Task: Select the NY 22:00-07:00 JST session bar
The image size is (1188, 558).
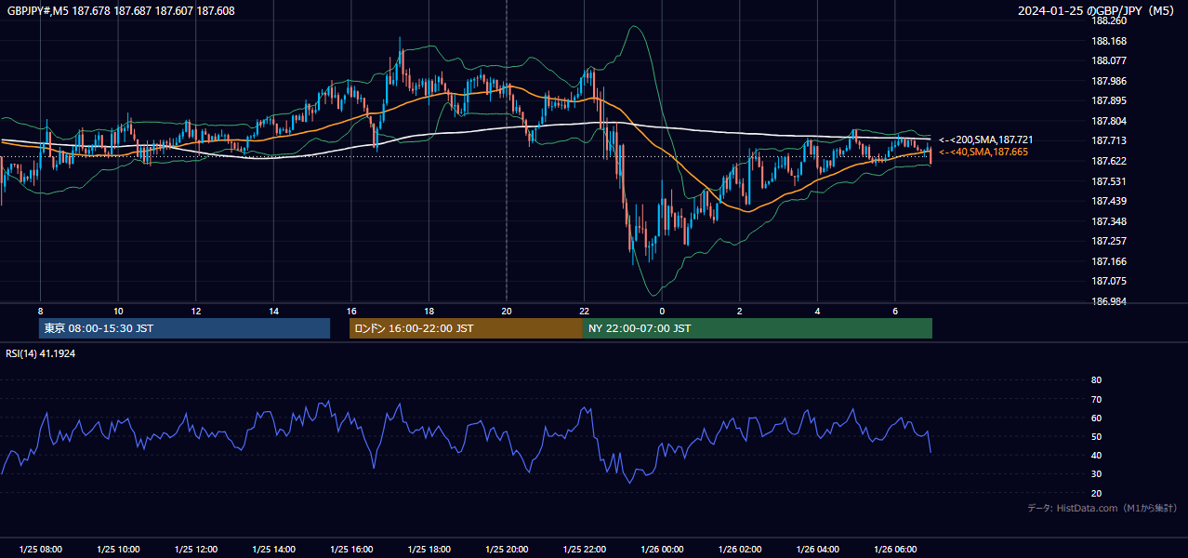Action: pos(758,328)
